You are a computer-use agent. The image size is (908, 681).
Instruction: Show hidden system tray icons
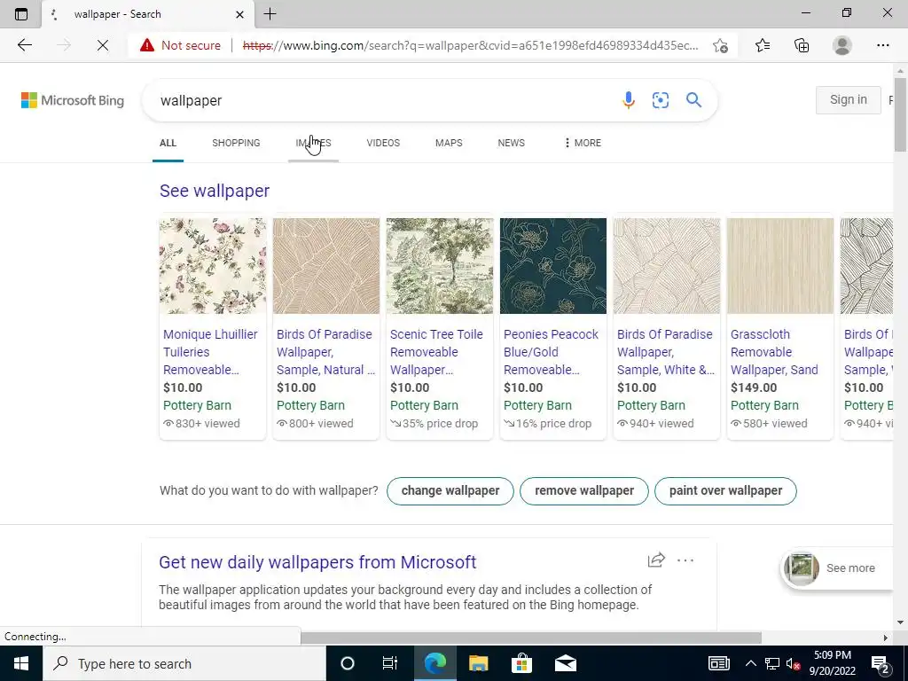point(750,663)
